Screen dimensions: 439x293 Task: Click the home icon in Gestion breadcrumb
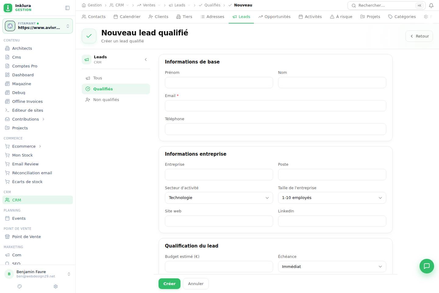pos(84,5)
